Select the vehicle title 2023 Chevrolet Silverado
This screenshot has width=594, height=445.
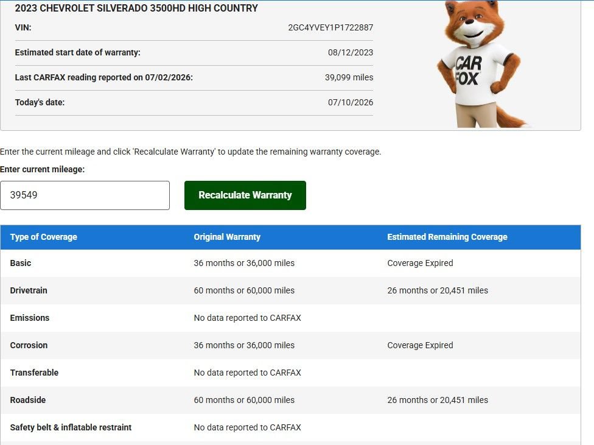tap(136, 8)
